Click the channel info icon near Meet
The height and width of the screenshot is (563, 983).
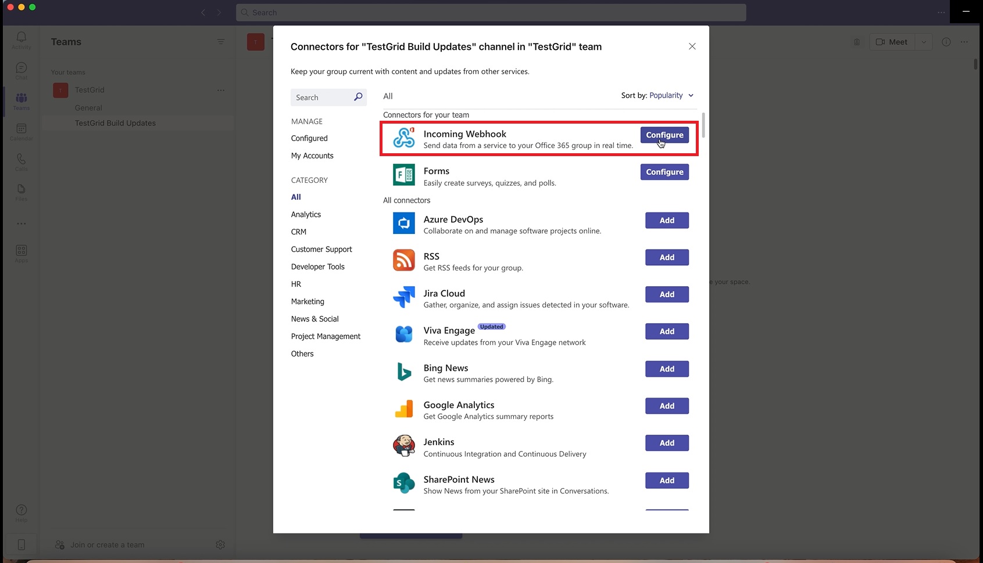click(946, 42)
